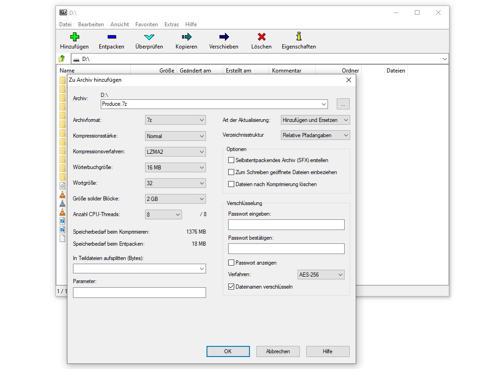Viewport: 492px width, 369px height.
Task: Click the red X Löschen icon
Action: pyautogui.click(x=261, y=36)
